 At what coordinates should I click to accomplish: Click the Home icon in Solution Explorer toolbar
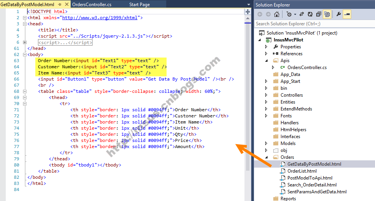[277, 14]
